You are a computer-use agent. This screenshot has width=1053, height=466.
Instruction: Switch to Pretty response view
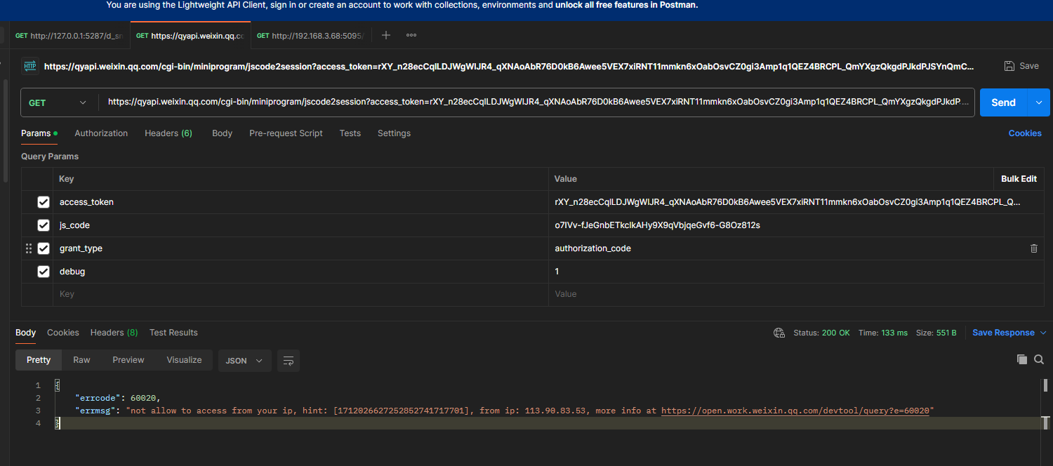[x=39, y=360]
